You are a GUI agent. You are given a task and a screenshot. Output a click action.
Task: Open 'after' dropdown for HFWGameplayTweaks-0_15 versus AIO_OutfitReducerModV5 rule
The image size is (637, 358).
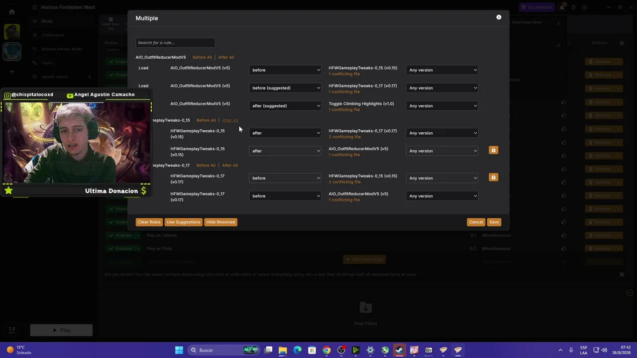click(x=286, y=151)
